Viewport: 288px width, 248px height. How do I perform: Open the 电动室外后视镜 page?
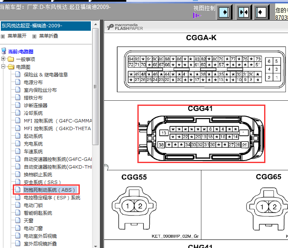[41, 236]
